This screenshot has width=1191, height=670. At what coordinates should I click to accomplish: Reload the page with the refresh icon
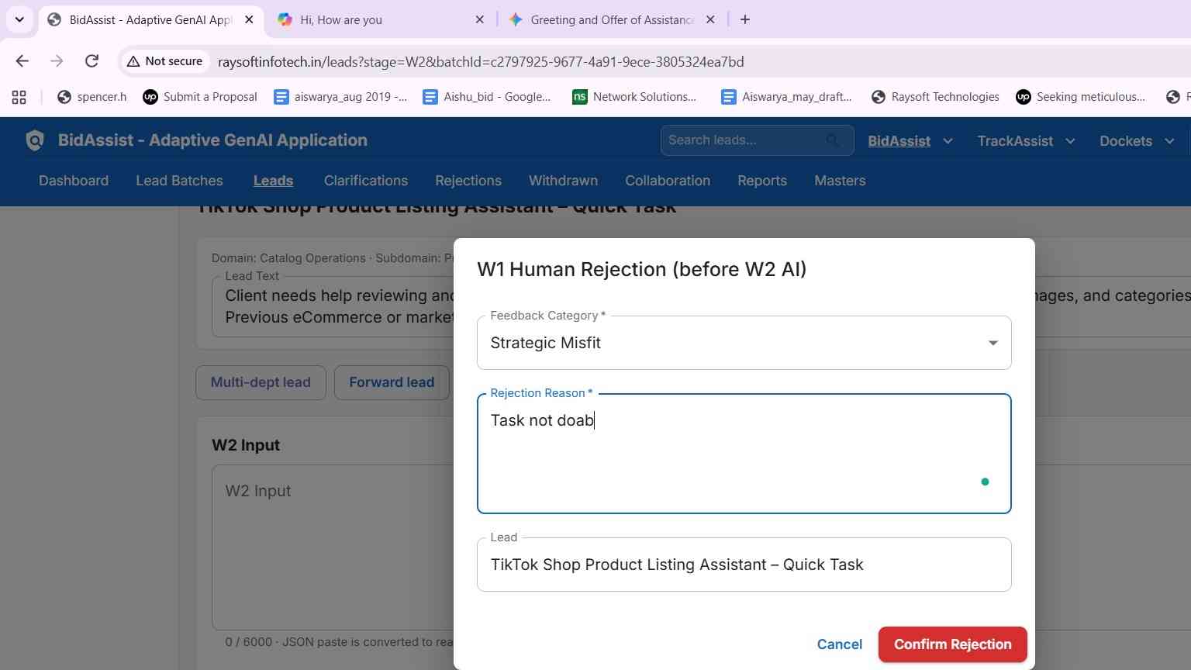pos(91,61)
